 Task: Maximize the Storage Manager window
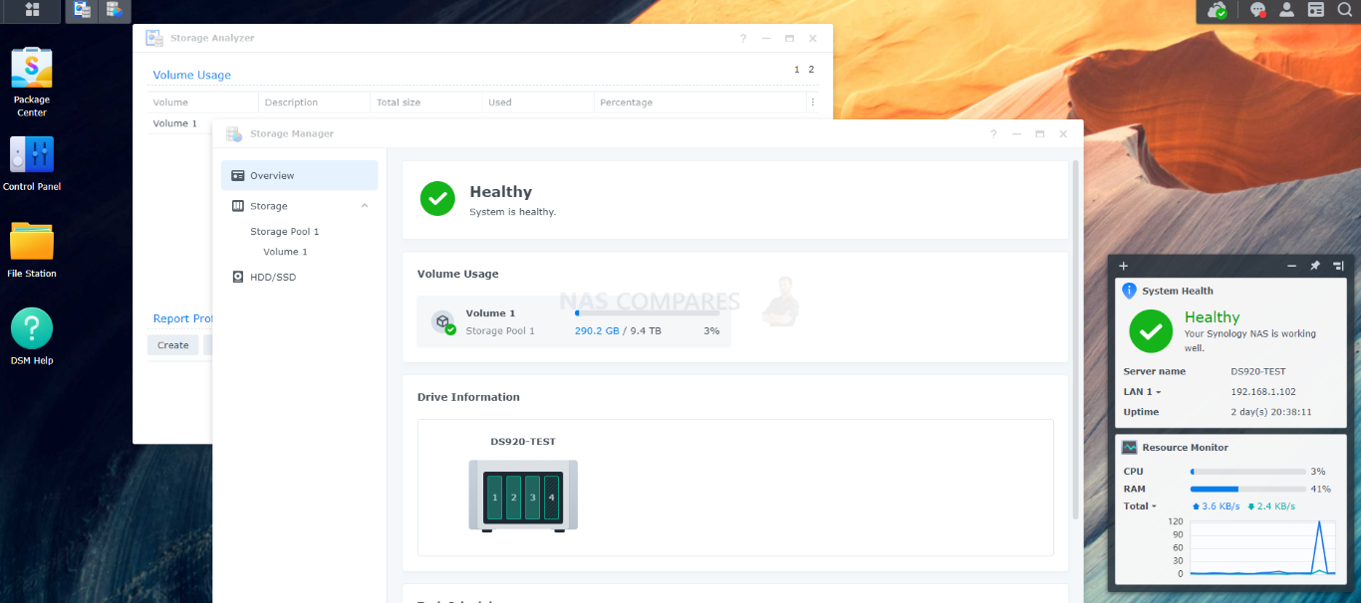(1040, 134)
